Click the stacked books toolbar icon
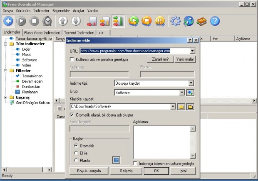 pyautogui.click(x=201, y=21)
